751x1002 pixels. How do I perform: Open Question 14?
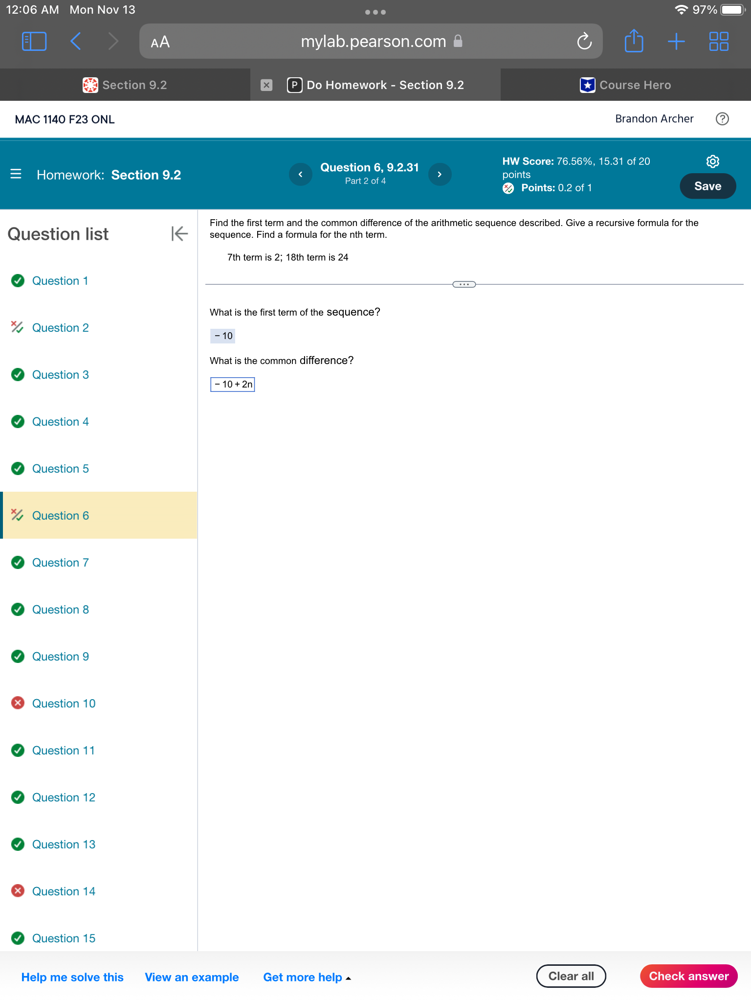pos(64,891)
